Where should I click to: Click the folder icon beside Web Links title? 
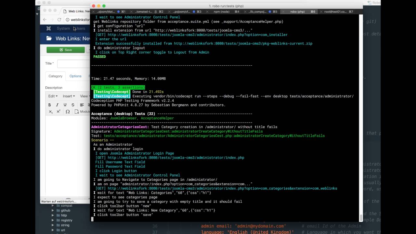(x=49, y=38)
